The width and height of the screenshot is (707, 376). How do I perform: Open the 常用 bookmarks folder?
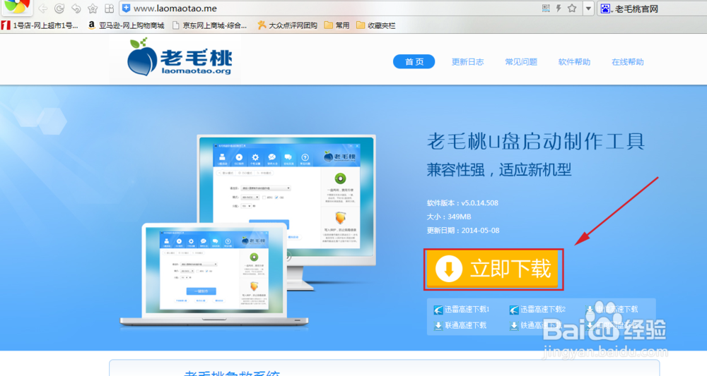[337, 25]
